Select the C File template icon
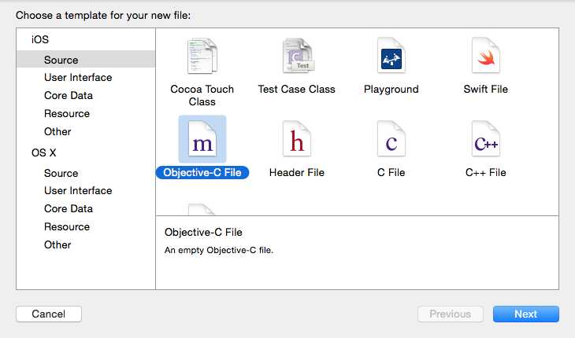Image resolution: width=575 pixels, height=338 pixels. coord(391,139)
